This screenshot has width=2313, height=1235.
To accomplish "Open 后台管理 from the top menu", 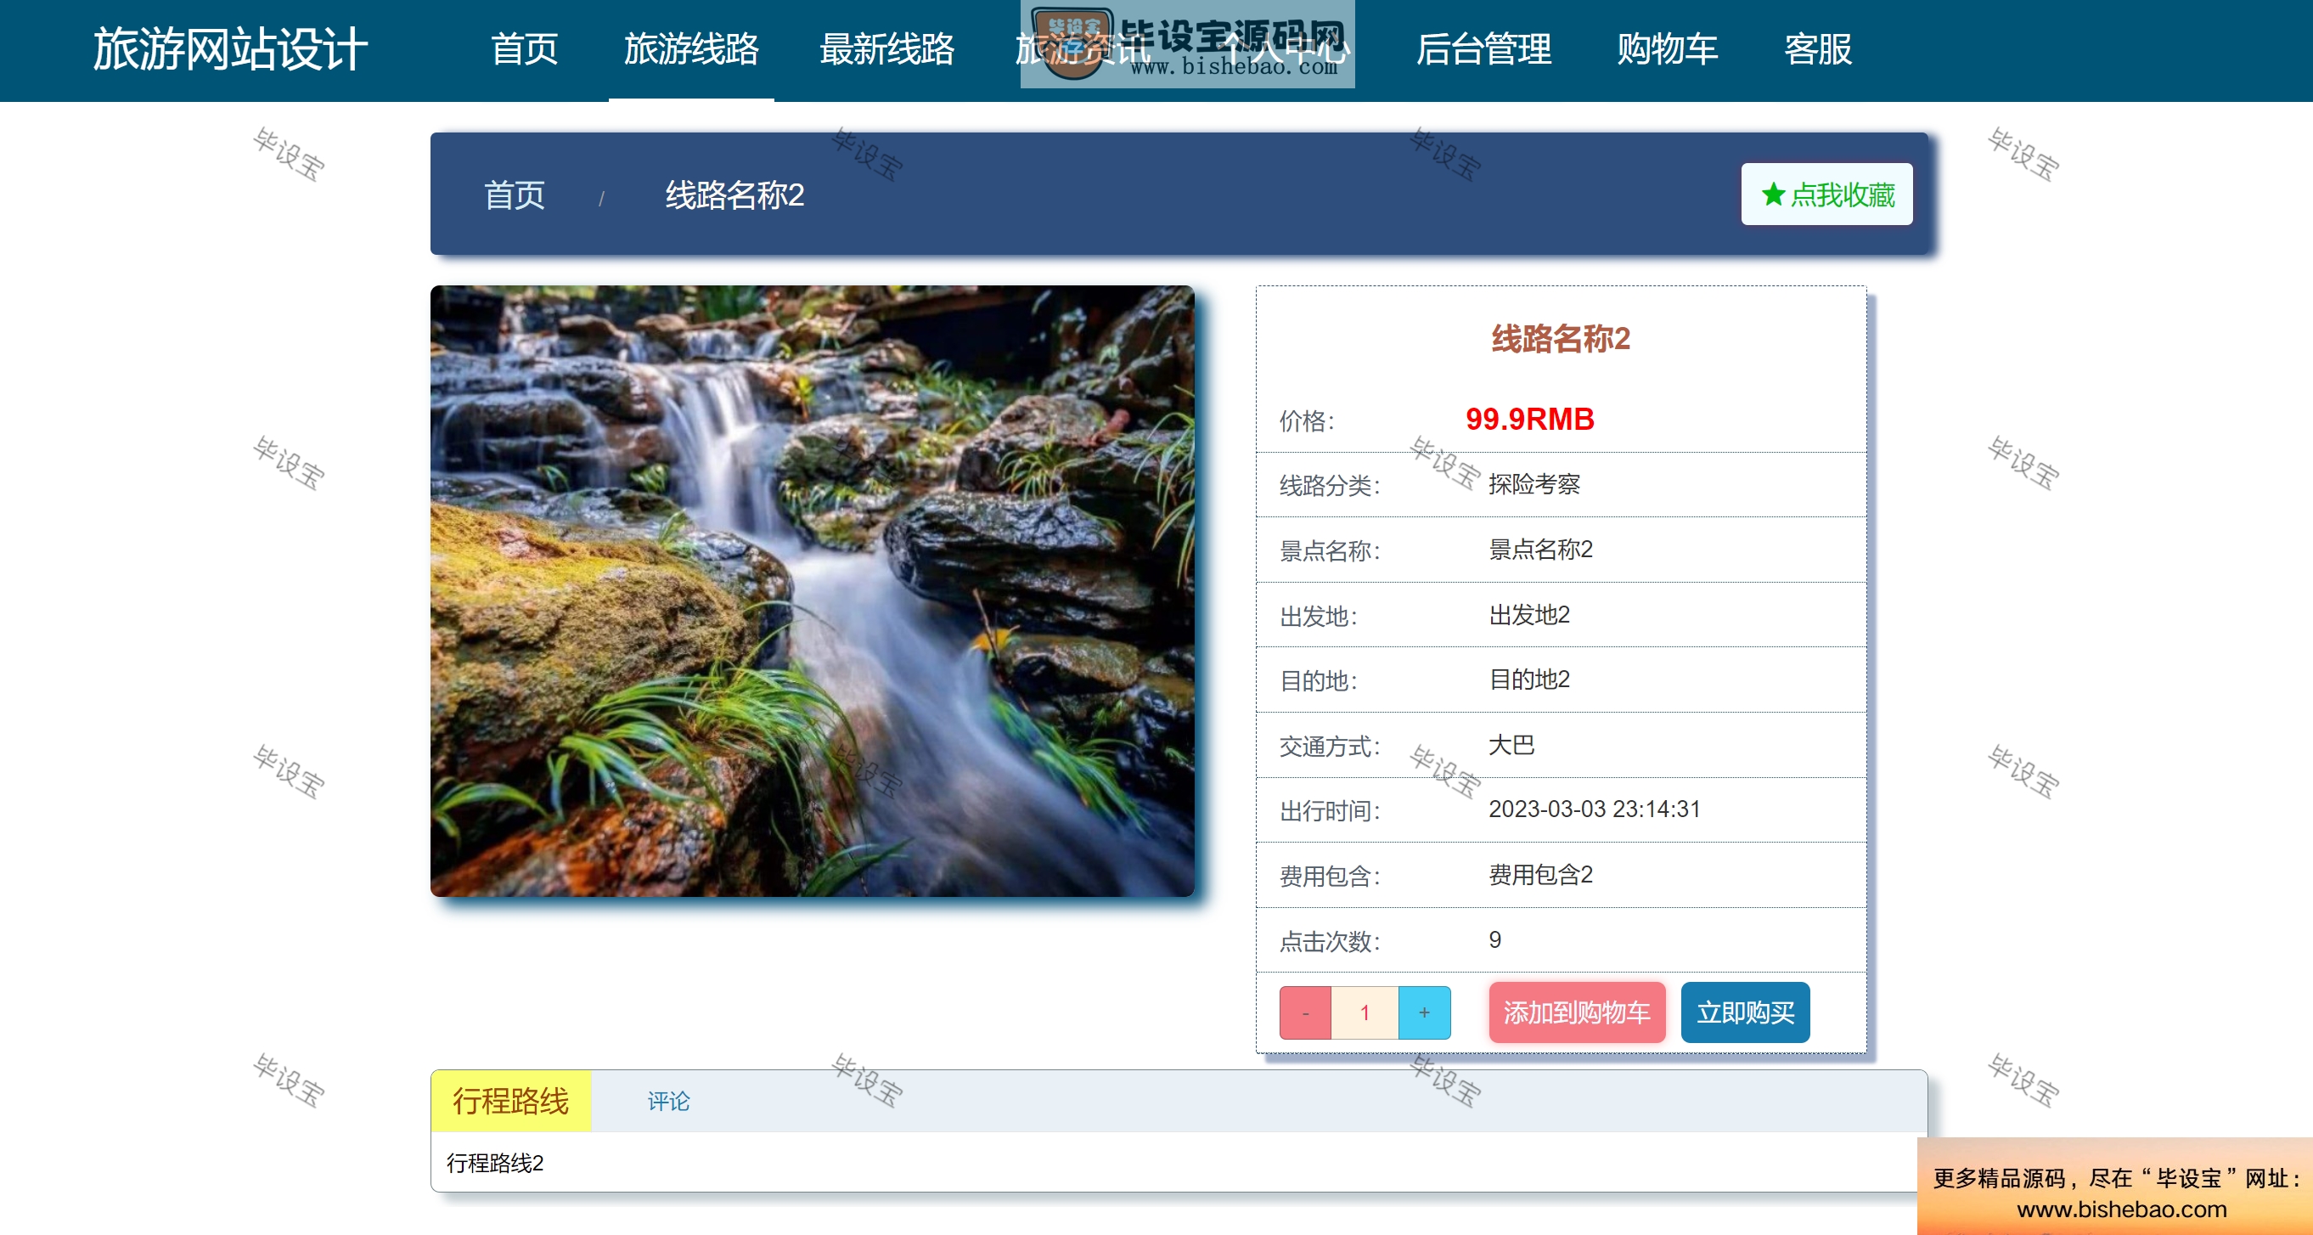I will click(x=1483, y=49).
